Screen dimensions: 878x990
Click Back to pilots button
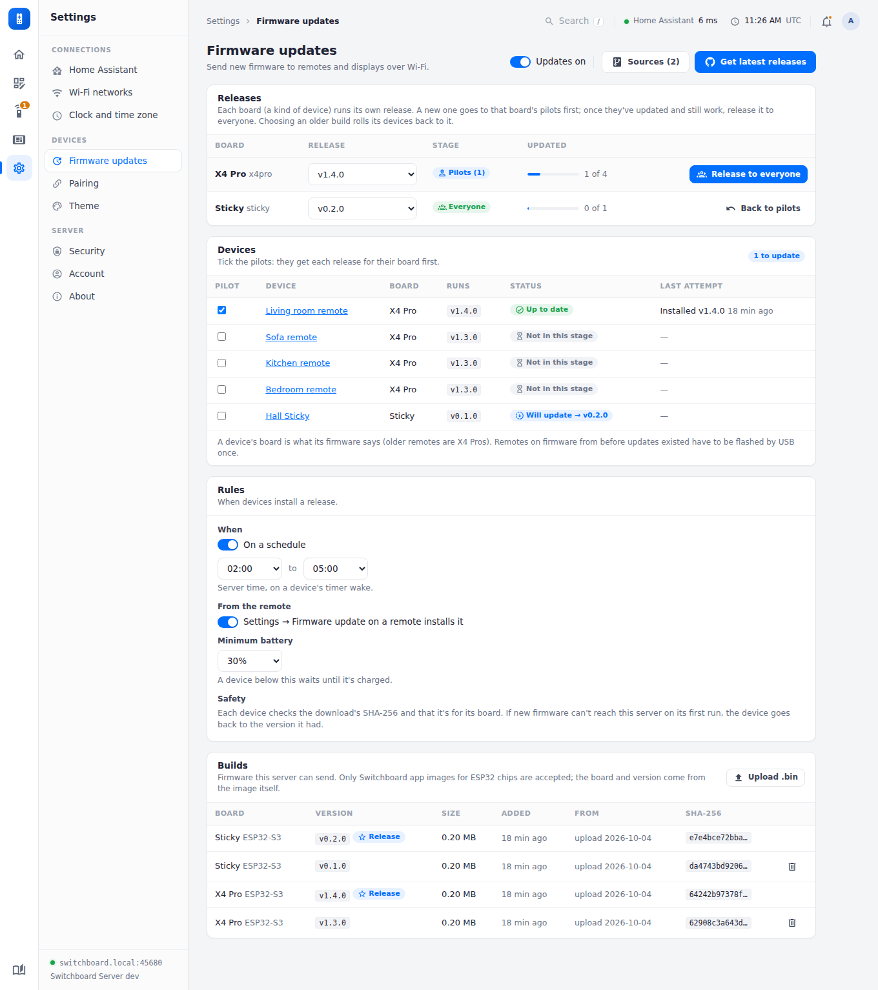click(x=763, y=208)
